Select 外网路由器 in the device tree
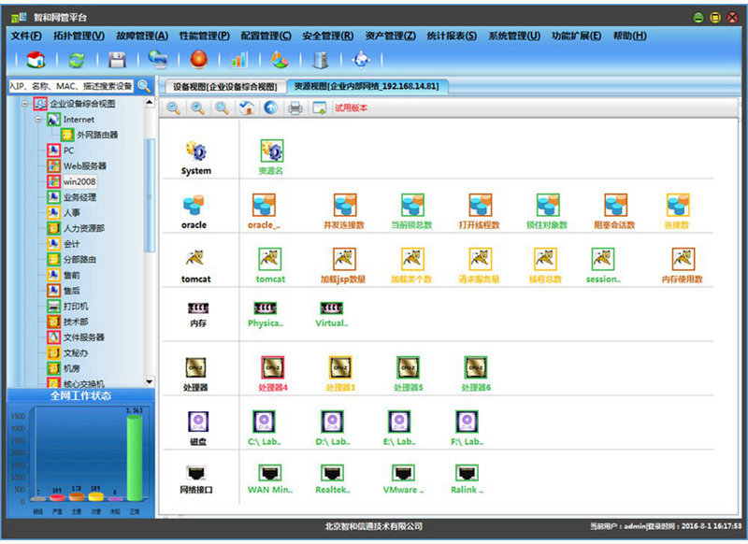The width and height of the screenshot is (748, 544). click(97, 135)
